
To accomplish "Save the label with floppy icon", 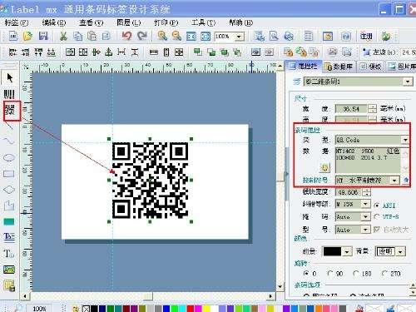I will [43, 36].
